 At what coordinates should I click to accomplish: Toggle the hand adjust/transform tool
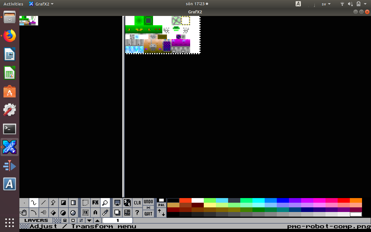click(24, 213)
